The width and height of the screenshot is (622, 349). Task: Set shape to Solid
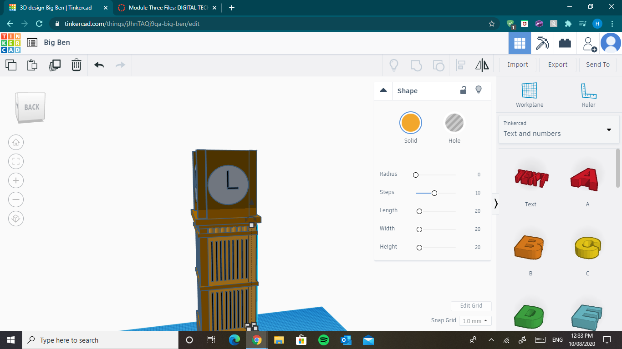point(411,123)
